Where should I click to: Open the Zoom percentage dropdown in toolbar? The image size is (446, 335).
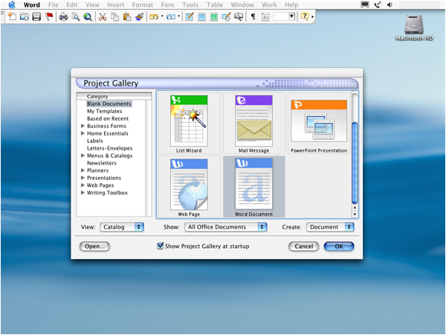(x=291, y=16)
